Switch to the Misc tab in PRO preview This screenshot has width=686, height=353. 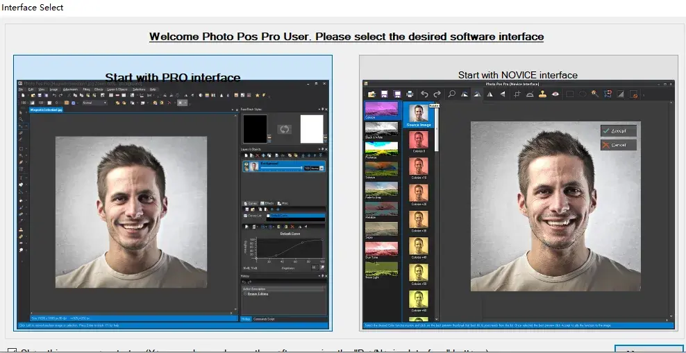tap(283, 203)
